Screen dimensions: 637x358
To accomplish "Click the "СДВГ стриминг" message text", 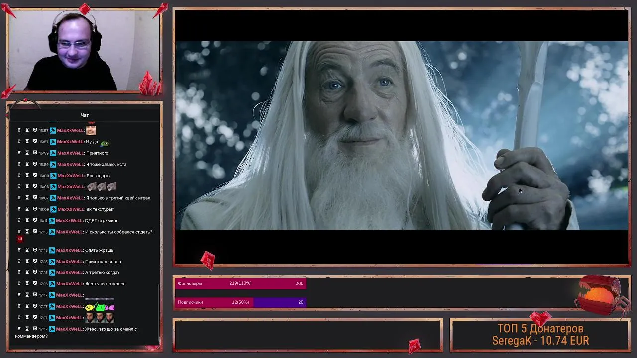I will (x=101, y=220).
